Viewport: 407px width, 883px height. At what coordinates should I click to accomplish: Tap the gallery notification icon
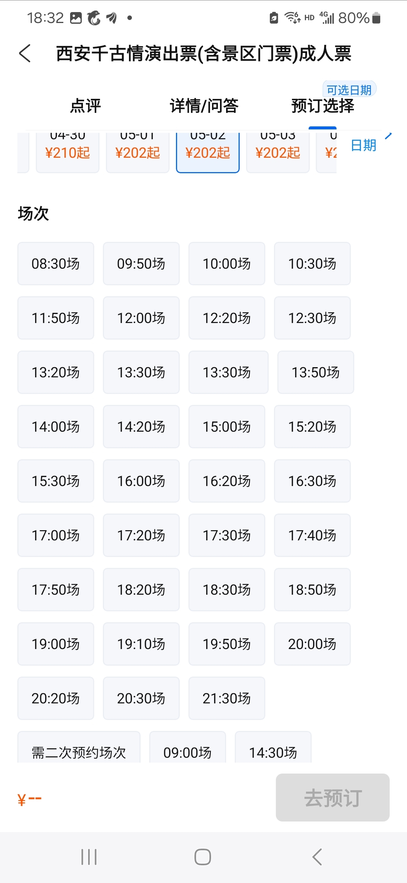pos(76,18)
